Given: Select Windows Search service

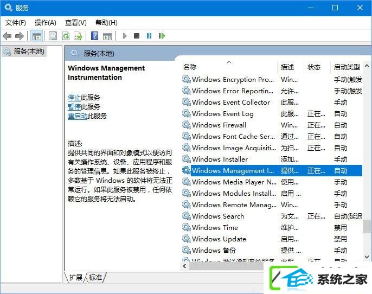Looking at the screenshot, I should [272, 216].
